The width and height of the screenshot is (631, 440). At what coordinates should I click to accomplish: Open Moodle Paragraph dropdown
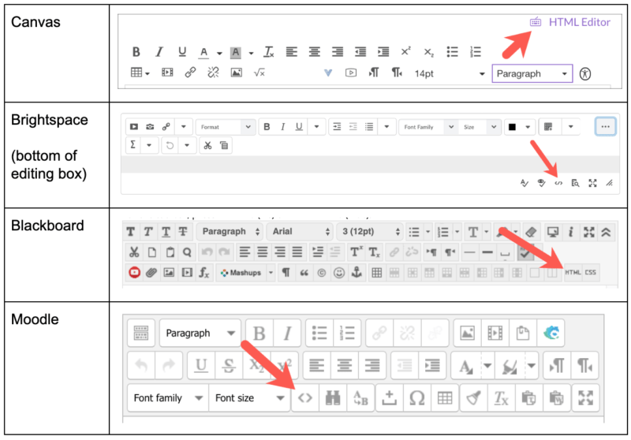coord(200,334)
